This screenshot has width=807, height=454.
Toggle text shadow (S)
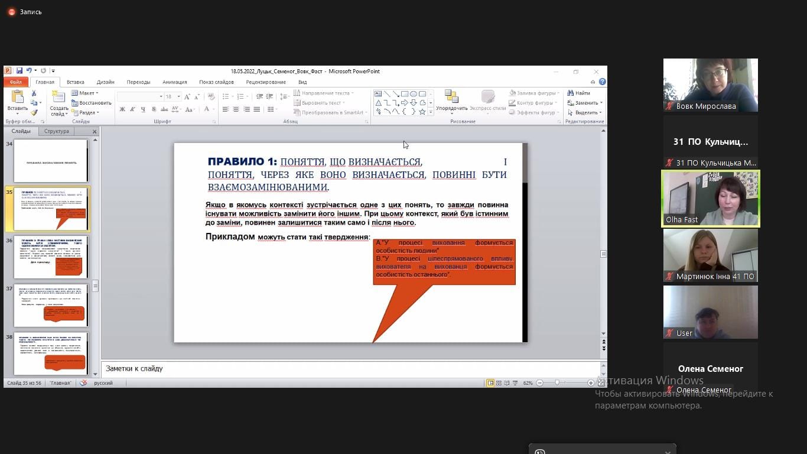[x=154, y=109]
